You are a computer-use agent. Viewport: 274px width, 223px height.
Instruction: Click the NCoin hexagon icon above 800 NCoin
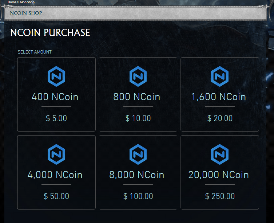pos(138,77)
